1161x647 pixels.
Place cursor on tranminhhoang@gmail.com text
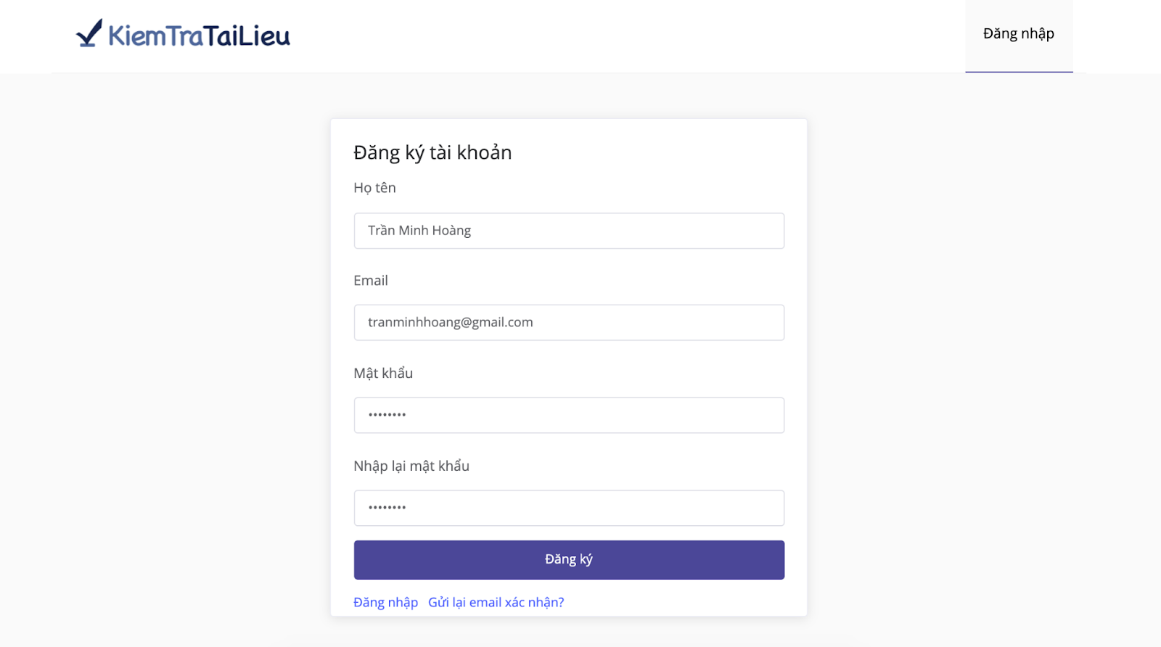pos(451,323)
